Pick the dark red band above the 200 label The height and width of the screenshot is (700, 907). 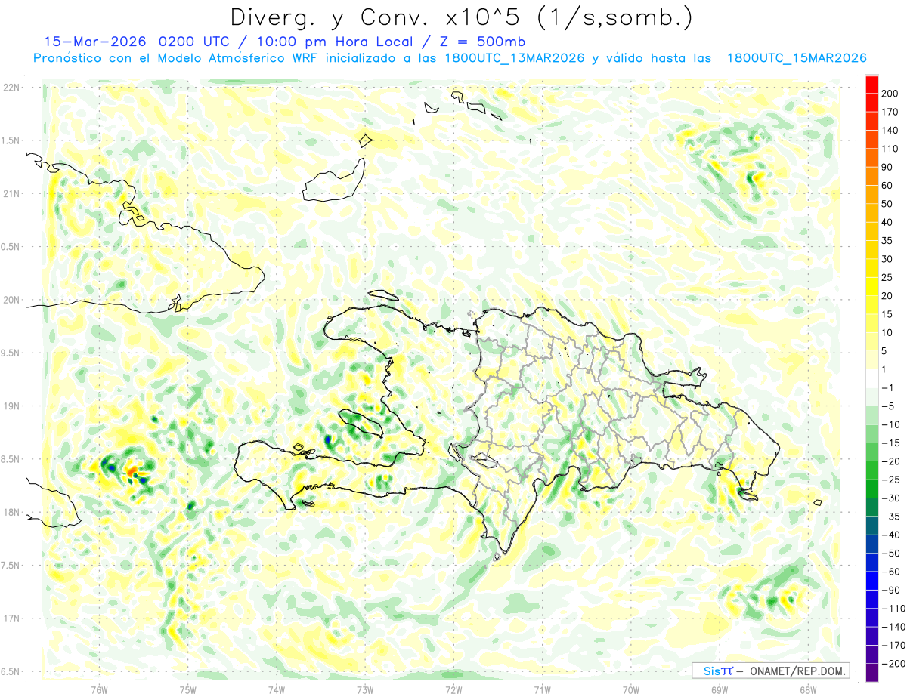872,84
